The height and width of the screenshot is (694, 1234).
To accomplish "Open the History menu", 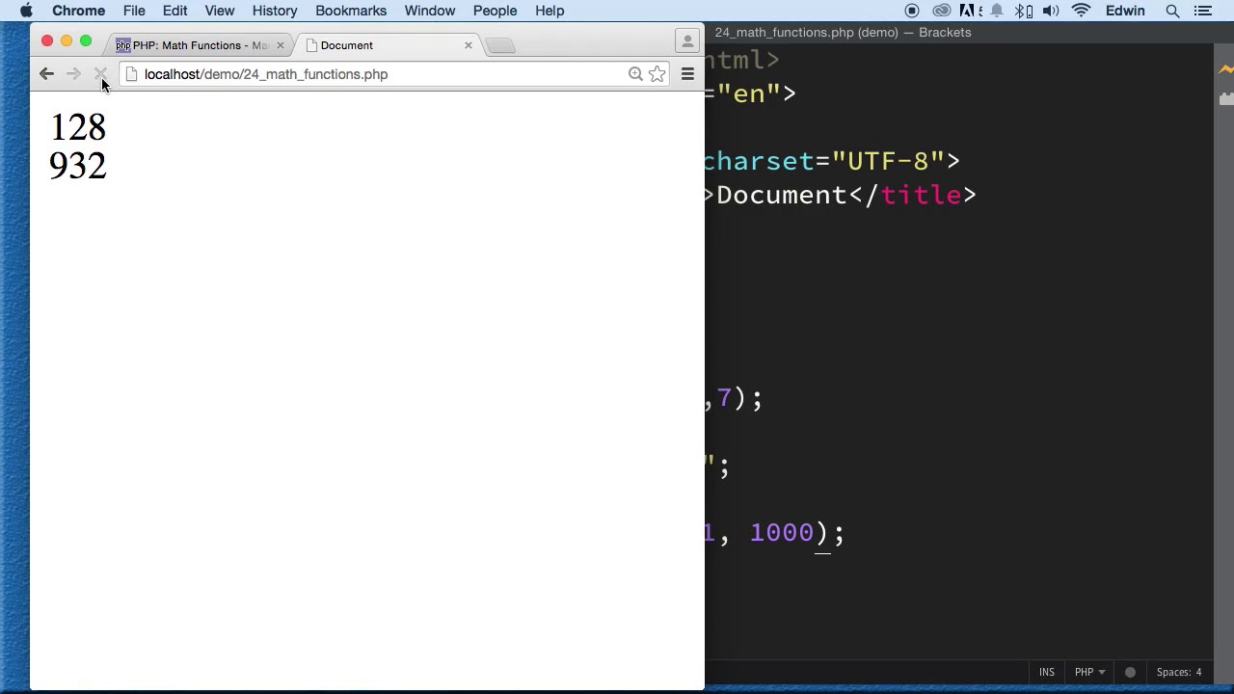I will [x=275, y=11].
